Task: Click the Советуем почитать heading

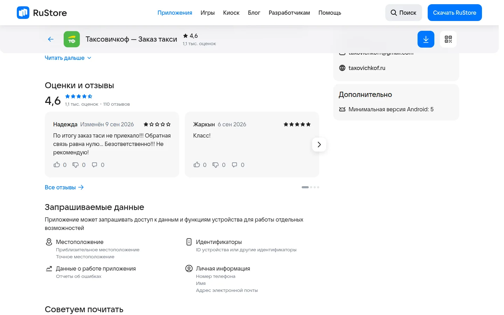Action: [84, 309]
